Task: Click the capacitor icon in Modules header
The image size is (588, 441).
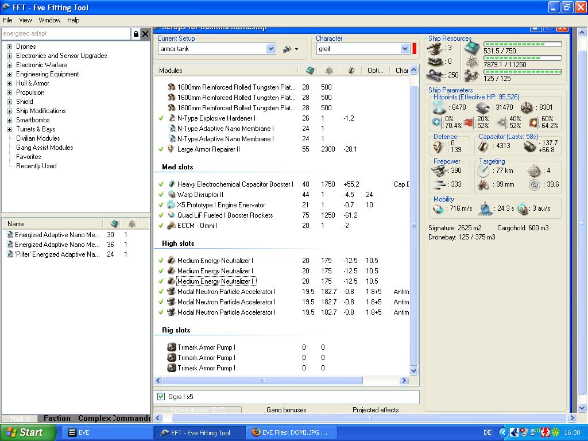Action: (351, 70)
